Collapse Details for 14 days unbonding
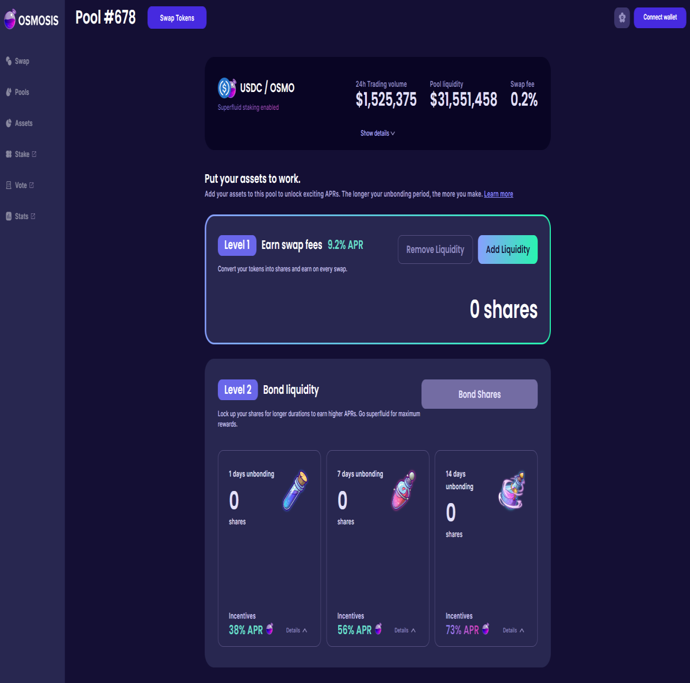 (x=513, y=631)
